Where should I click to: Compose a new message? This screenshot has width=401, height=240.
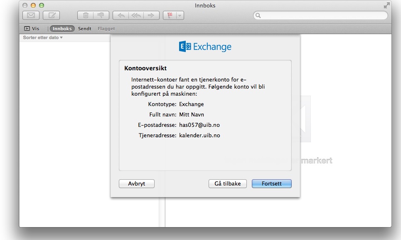click(x=52, y=15)
